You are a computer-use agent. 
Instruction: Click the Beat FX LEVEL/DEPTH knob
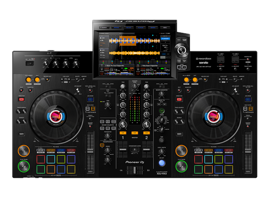click(162, 152)
